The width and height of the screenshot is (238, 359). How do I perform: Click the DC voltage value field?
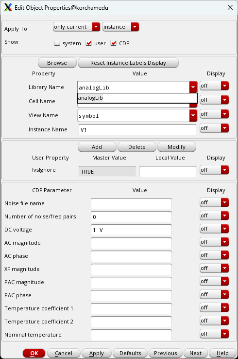tap(131, 230)
